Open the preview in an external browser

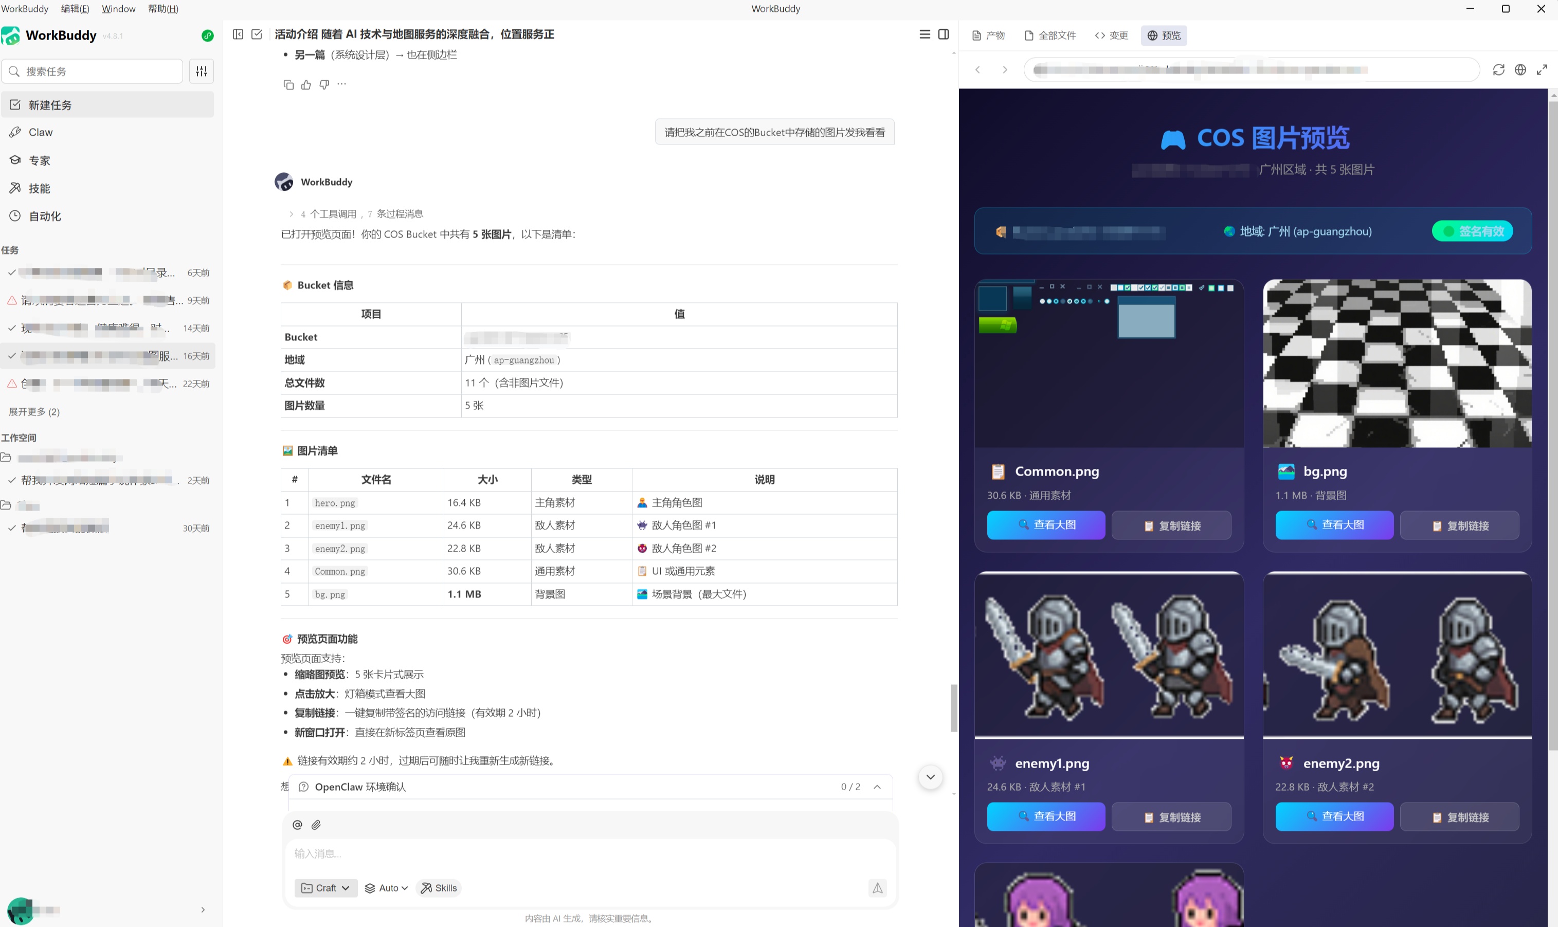coord(1520,69)
